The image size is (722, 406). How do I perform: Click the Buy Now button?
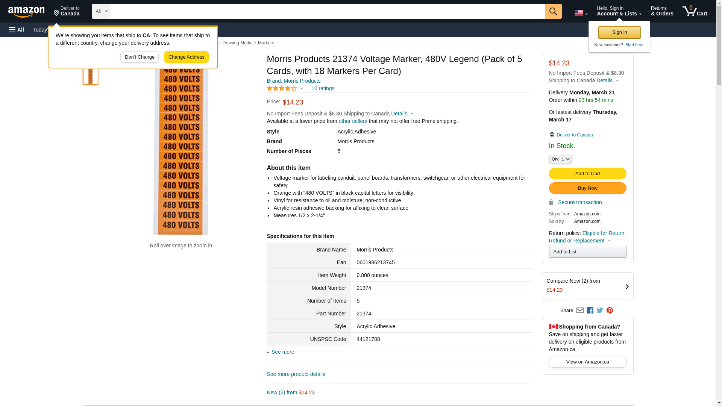tap(587, 188)
